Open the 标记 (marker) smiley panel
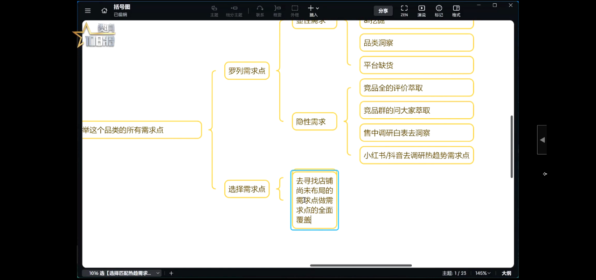This screenshot has height=280, width=596. coord(439,11)
